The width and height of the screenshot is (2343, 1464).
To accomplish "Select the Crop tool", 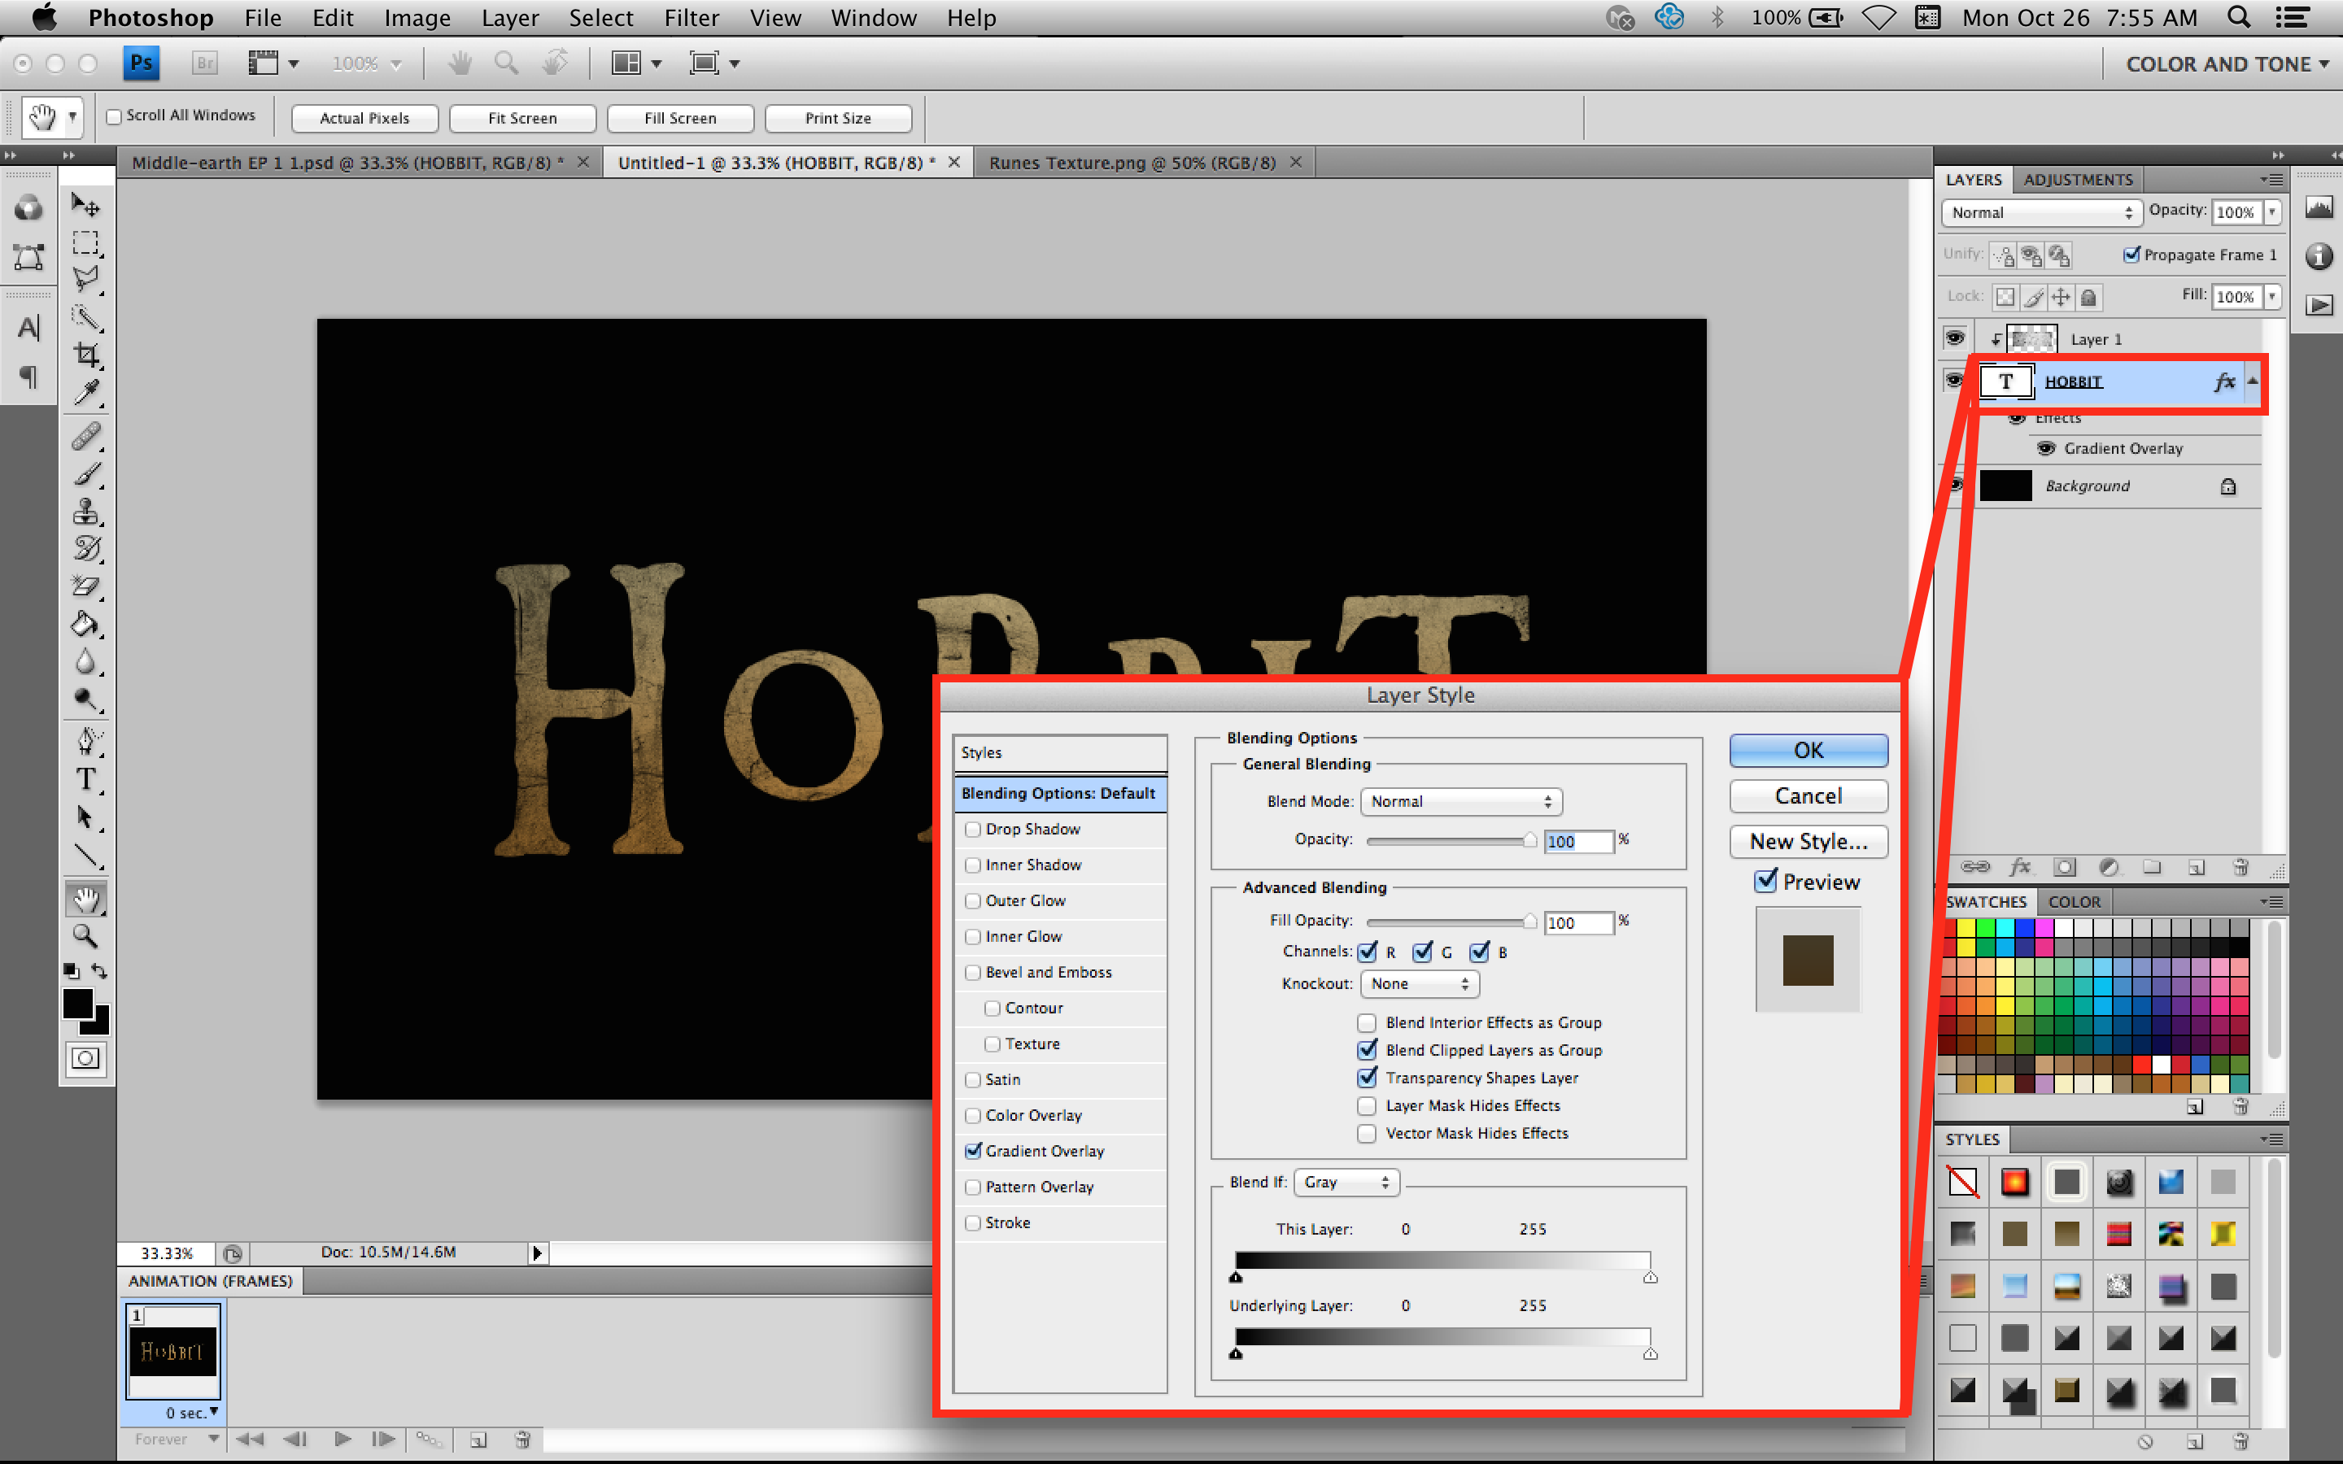I will 85,355.
